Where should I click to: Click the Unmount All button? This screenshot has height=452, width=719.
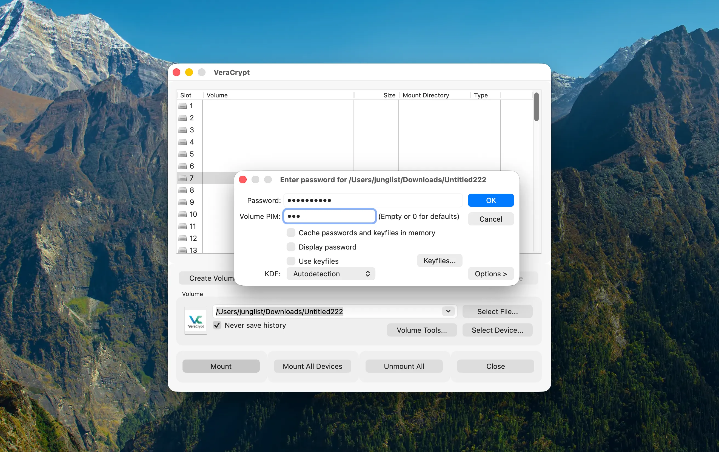click(x=404, y=366)
